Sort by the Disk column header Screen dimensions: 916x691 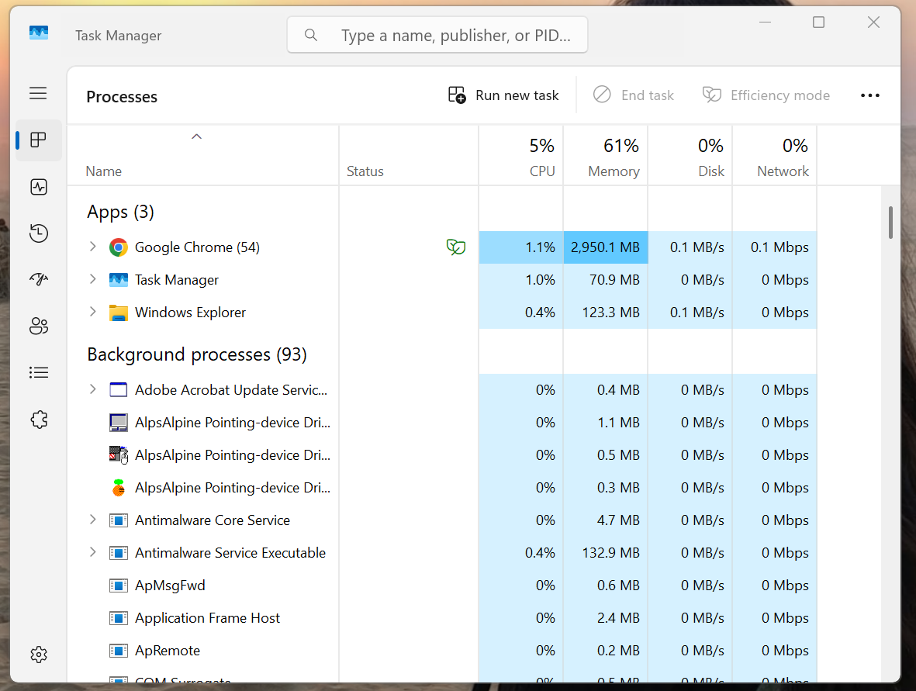tap(690, 156)
